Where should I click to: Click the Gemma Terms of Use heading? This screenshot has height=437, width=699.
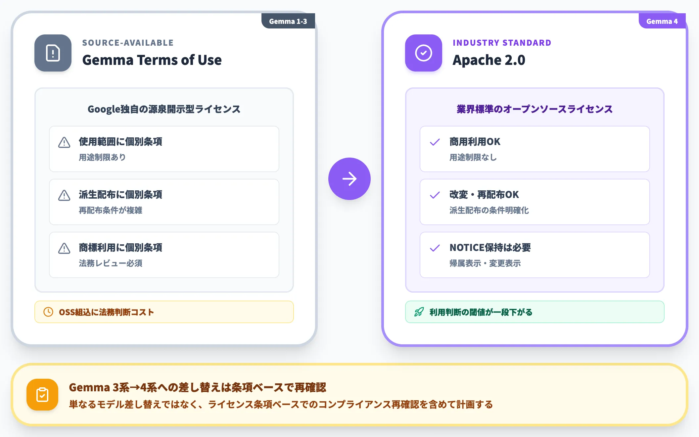pyautogui.click(x=152, y=60)
